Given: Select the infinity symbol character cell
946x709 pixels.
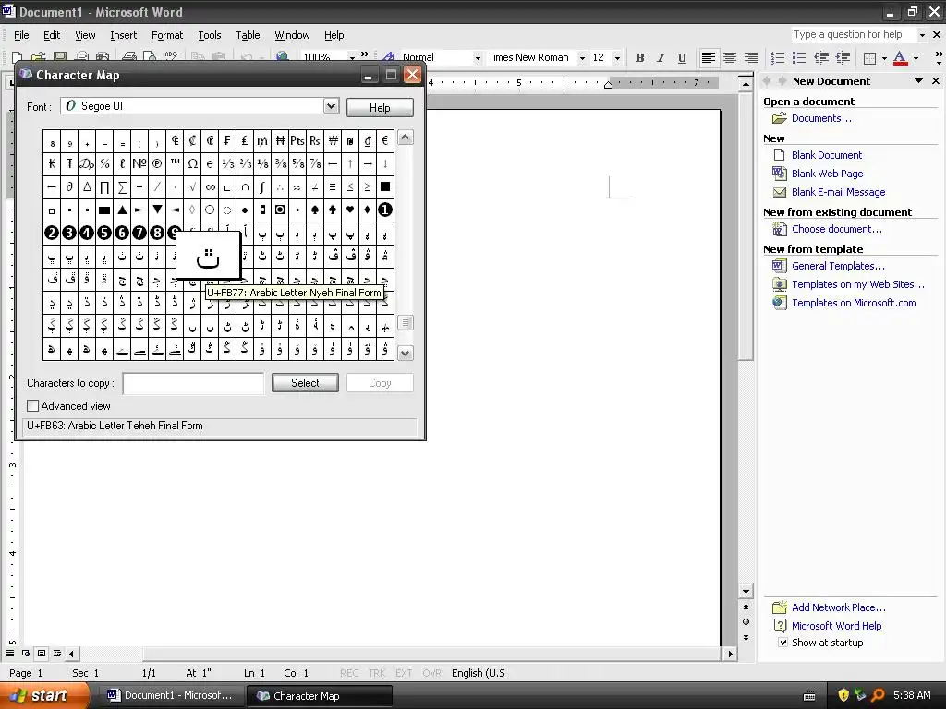Looking at the screenshot, I should 210,186.
